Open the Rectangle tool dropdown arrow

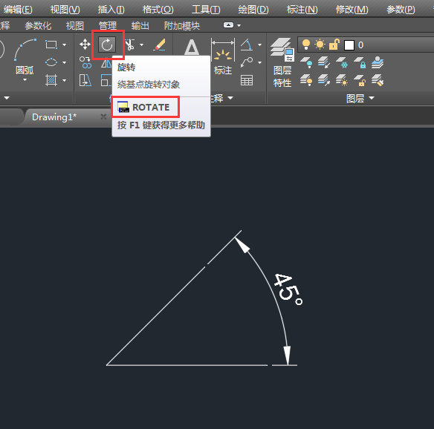(x=64, y=45)
